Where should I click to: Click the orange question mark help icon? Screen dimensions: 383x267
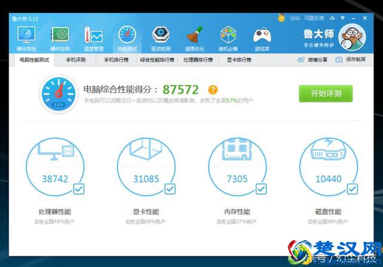213,90
